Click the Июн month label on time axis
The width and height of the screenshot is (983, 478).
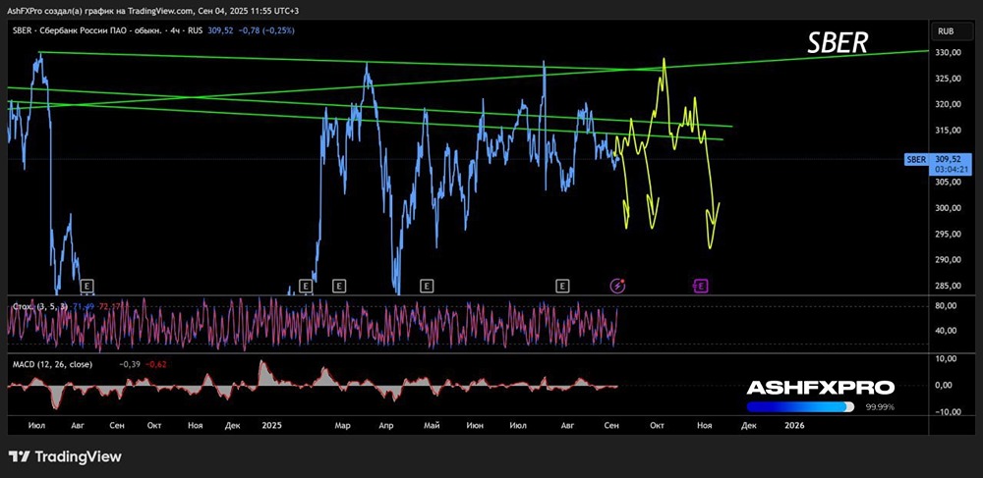475,425
